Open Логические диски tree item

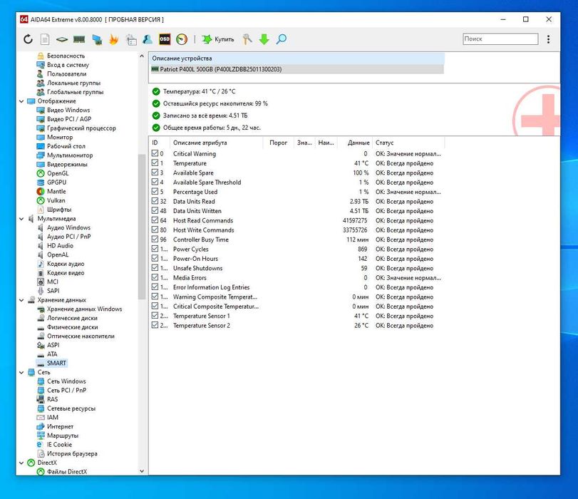tap(72, 318)
